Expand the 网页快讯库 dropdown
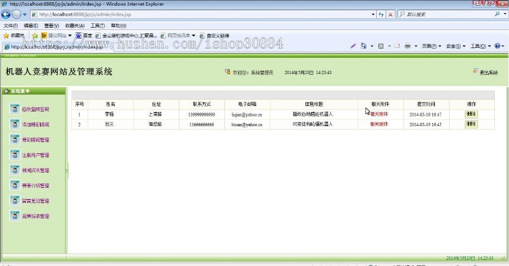The image size is (509, 266). 193,36
